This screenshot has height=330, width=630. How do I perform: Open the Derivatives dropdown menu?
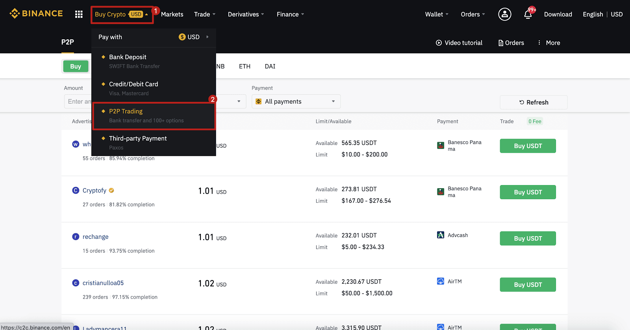pyautogui.click(x=246, y=14)
